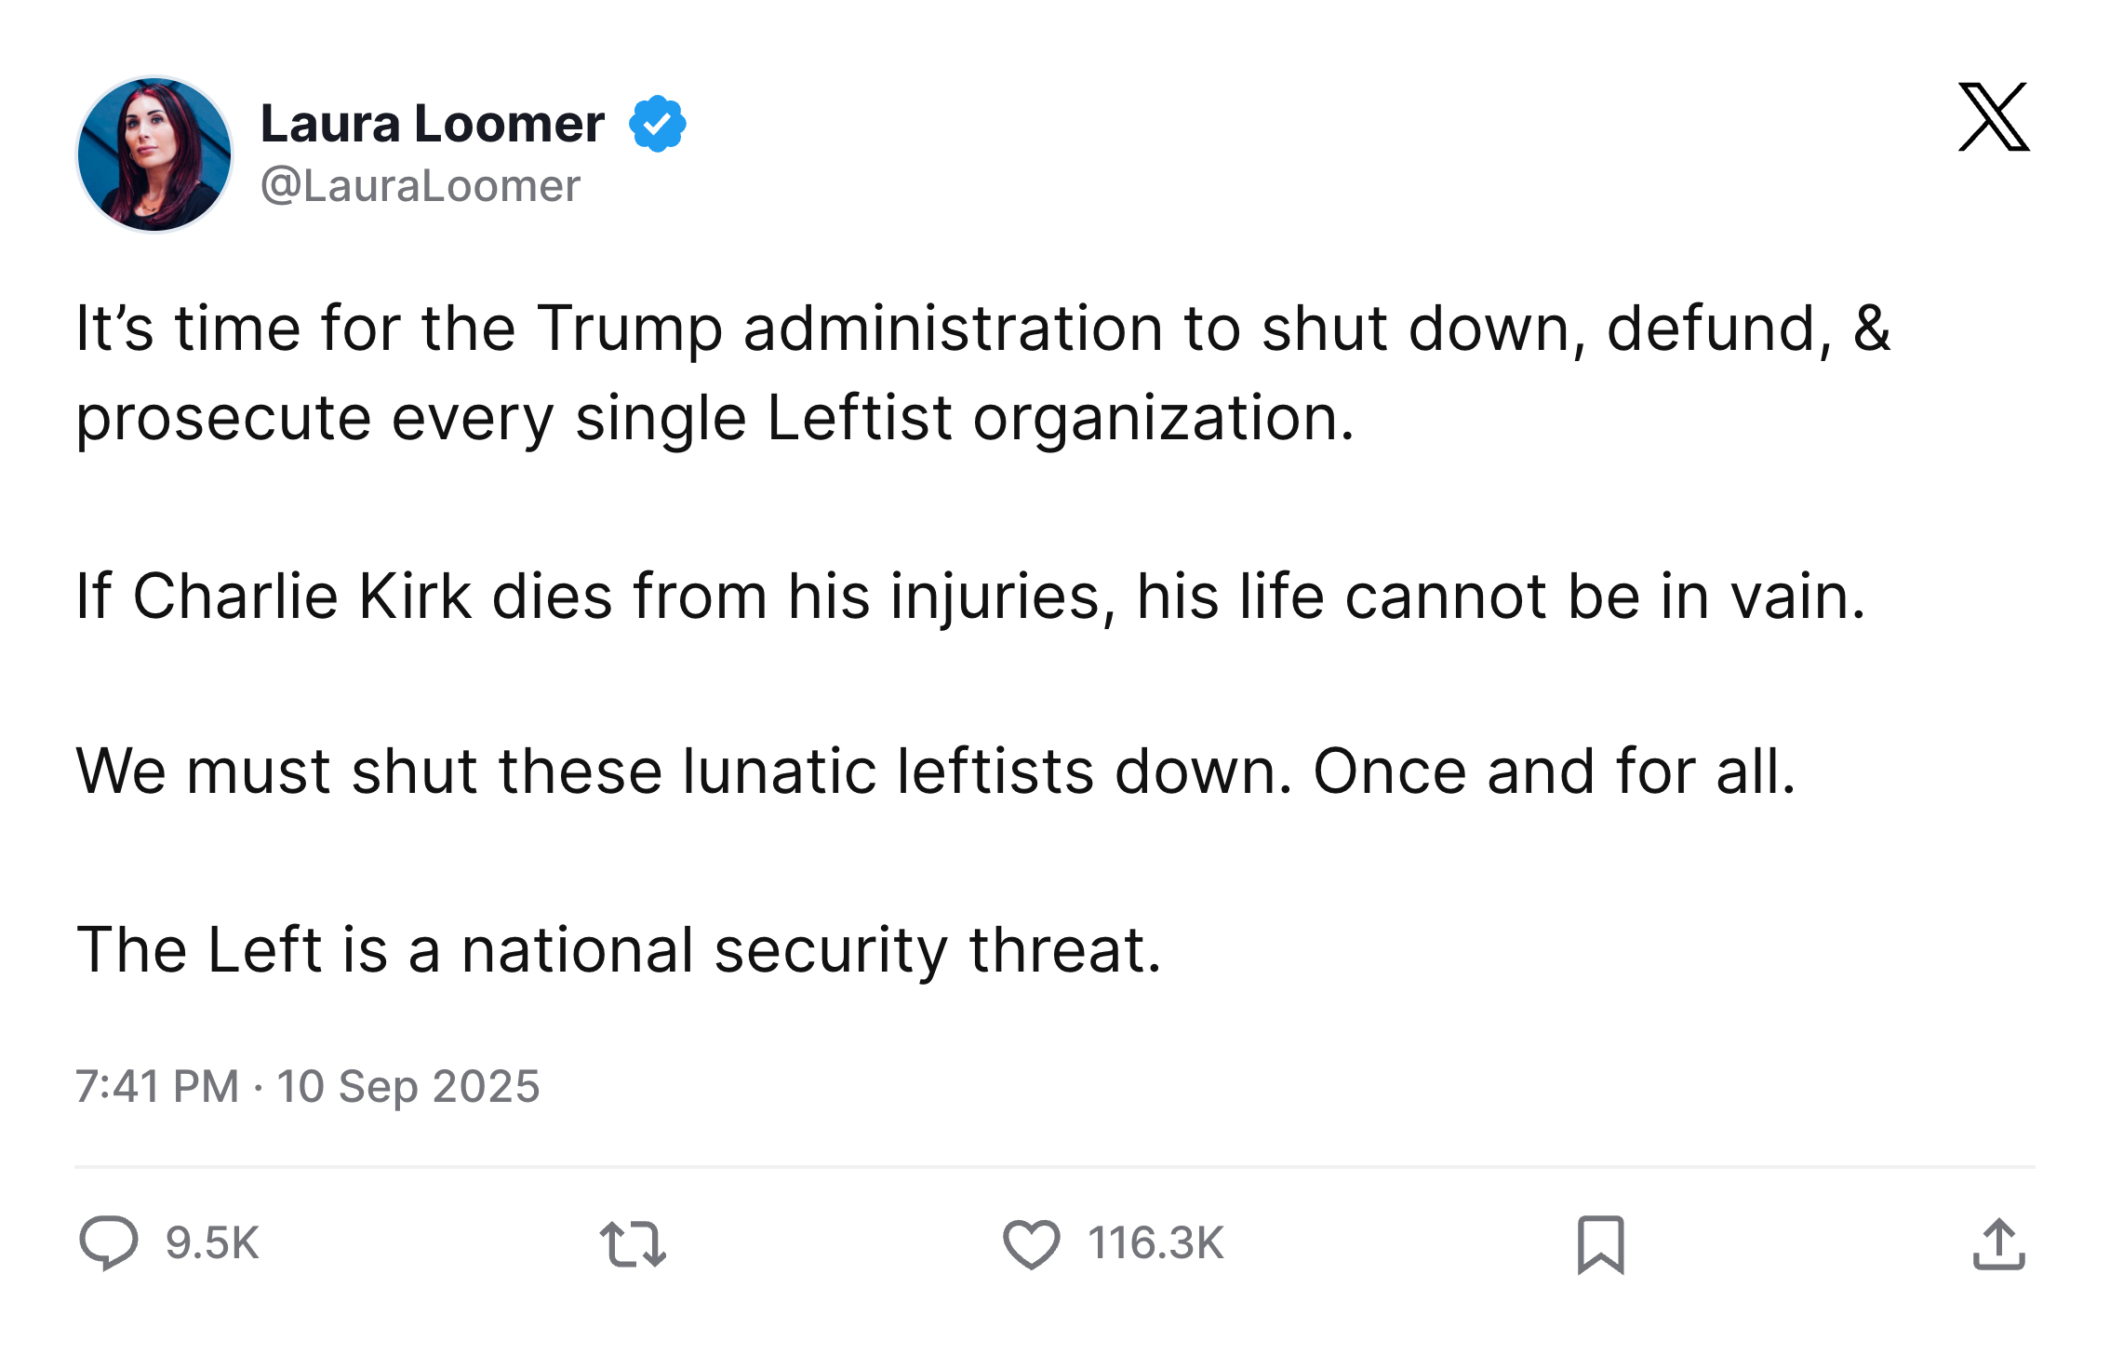The height and width of the screenshot is (1355, 2110).
Task: Click the Laura Loomer display name
Action: pos(433,124)
